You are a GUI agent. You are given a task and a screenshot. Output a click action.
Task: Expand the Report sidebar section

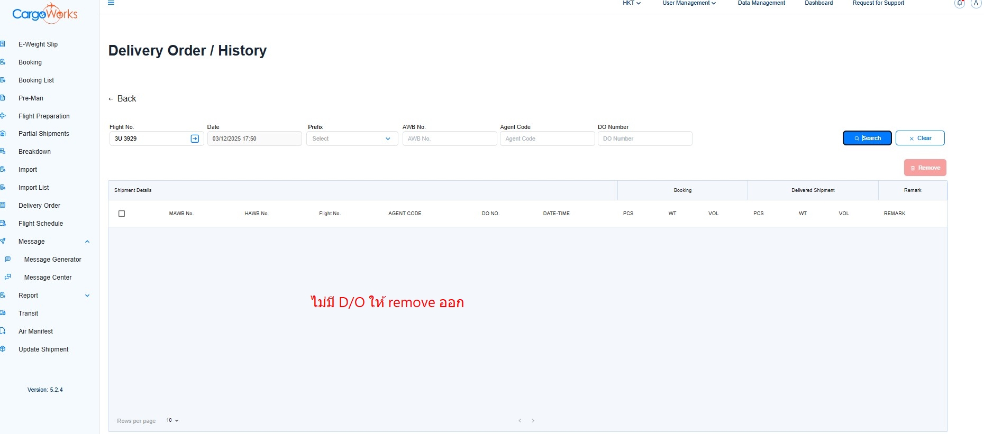click(x=87, y=296)
